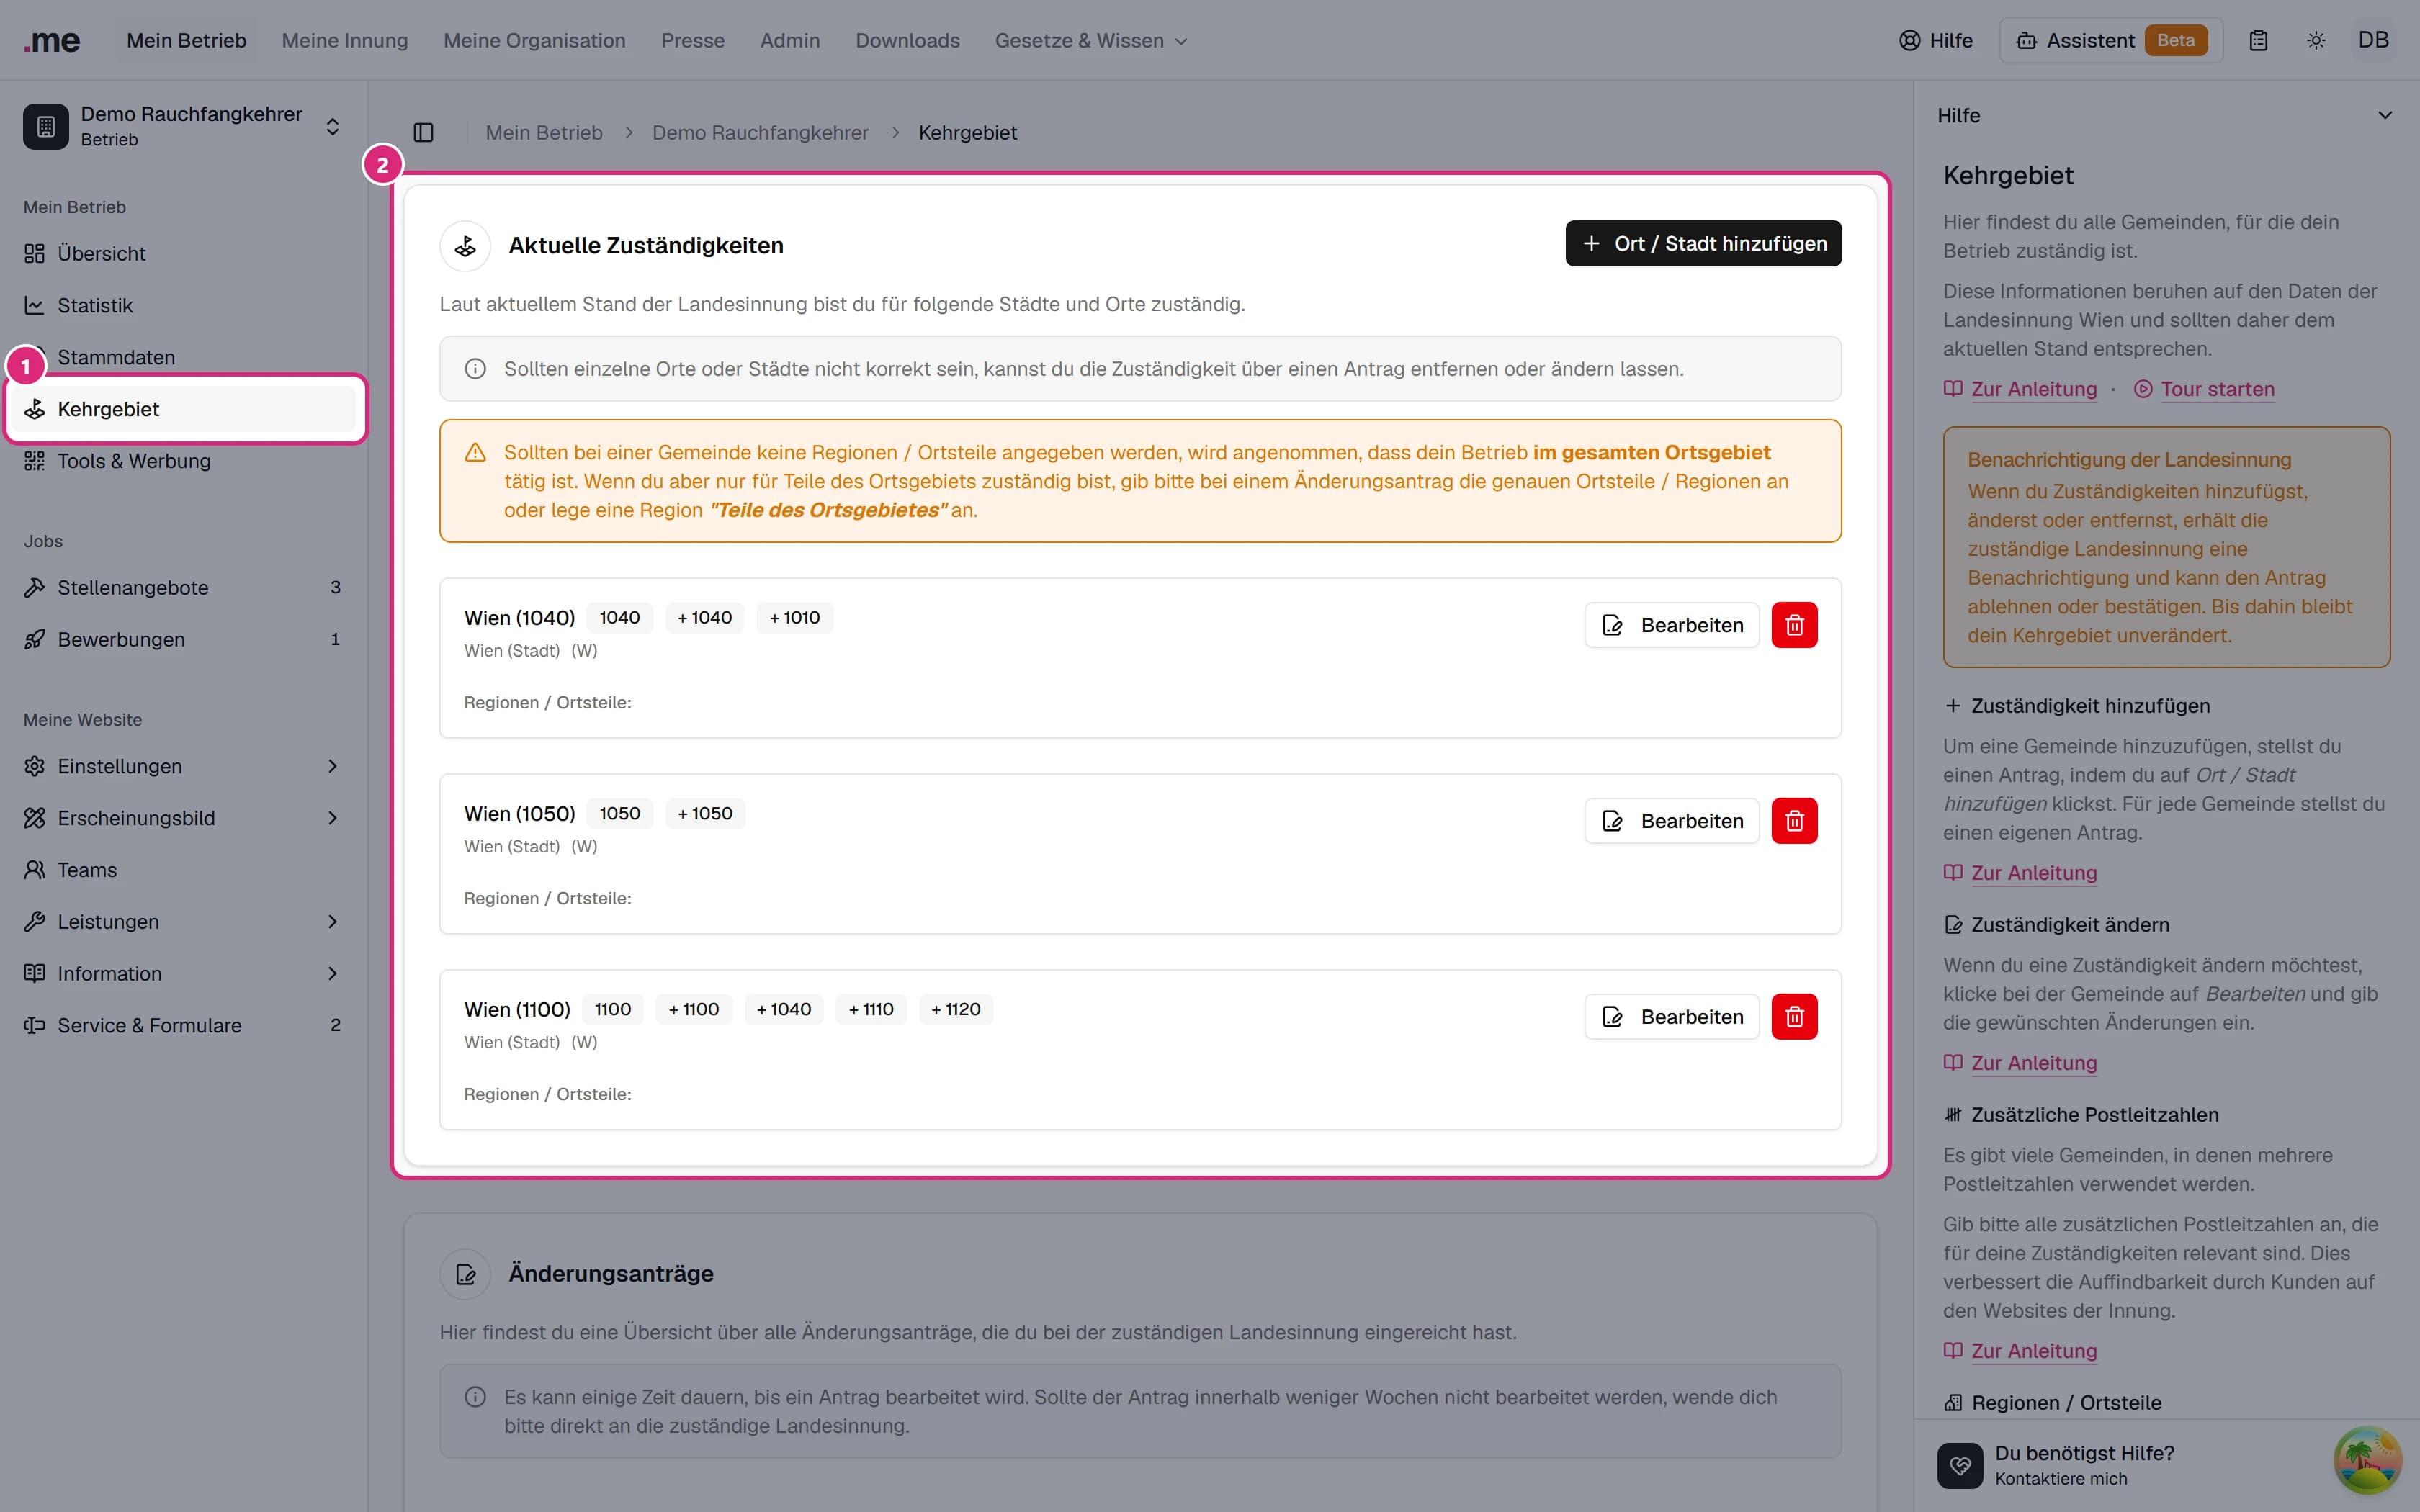Open Service & Formulare in the sidebar

point(185,1026)
